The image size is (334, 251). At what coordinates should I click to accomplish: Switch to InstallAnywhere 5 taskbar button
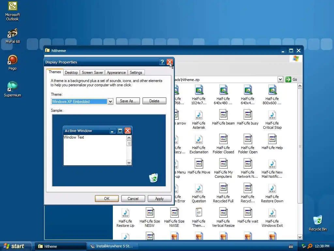(113, 246)
